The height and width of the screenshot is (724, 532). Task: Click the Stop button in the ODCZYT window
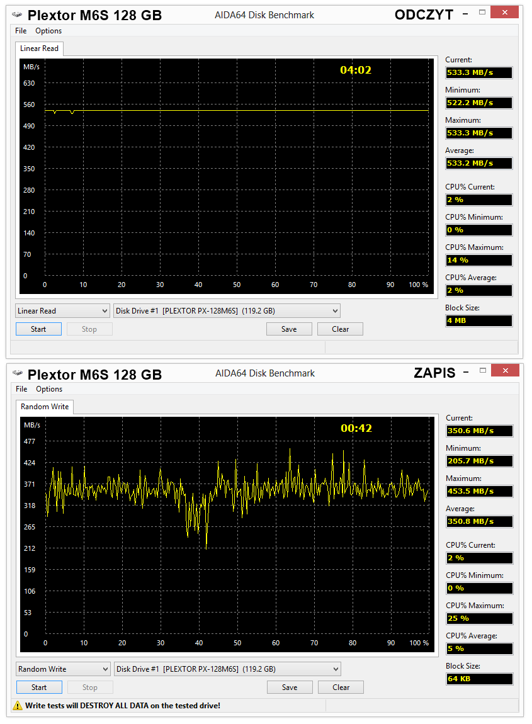89,329
